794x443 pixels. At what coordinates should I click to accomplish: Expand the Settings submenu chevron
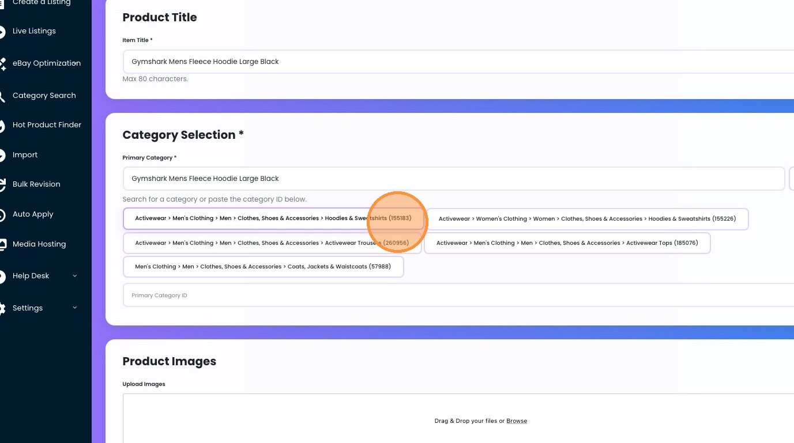(74, 308)
